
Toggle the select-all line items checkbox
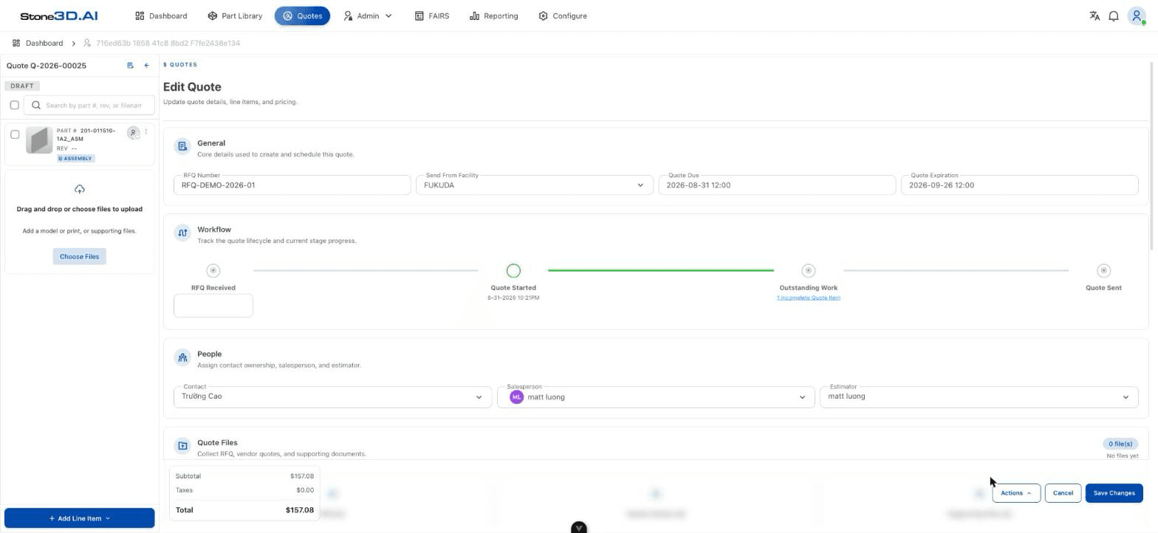pyautogui.click(x=14, y=105)
